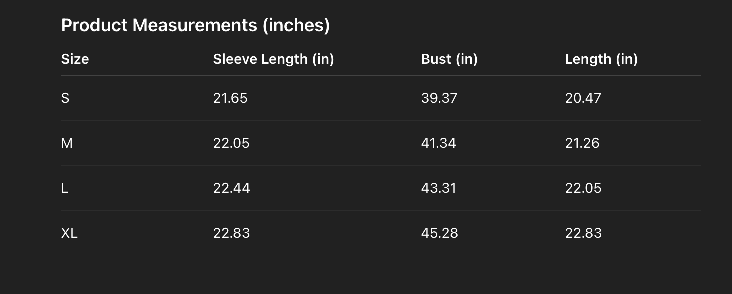Click the Product Measurements (inches) heading
This screenshot has height=294, width=732.
(x=195, y=25)
